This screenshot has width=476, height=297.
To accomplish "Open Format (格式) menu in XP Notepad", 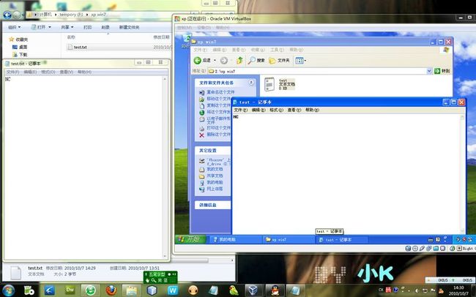I will 276,110.
